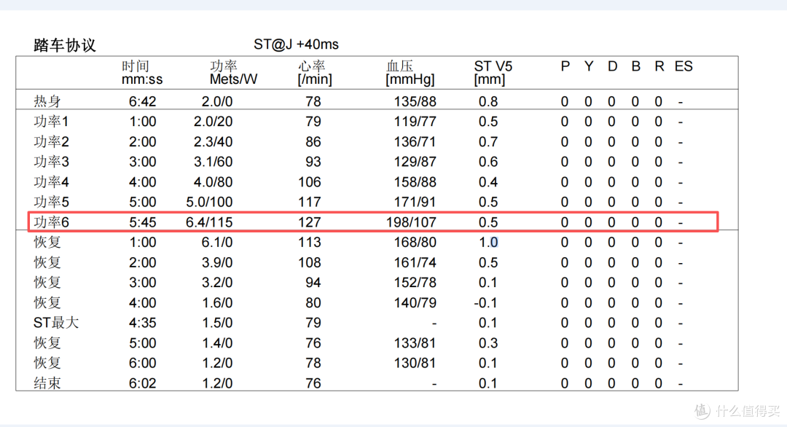787x427 pixels.
Task: Click the heart rate value 108
Action: click(x=310, y=262)
